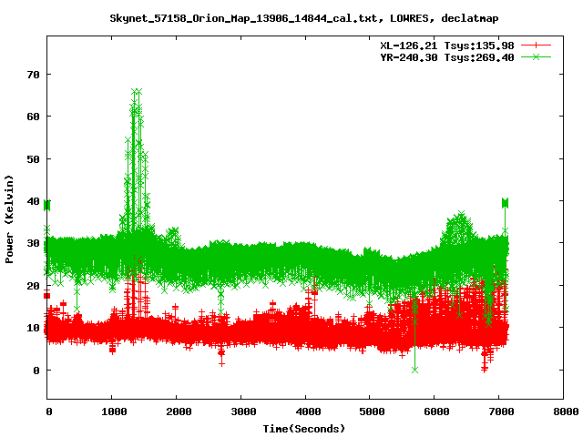Screen dimensions: 583x437
Task: Click the Power (Kelvin) y-axis label
Action: pyautogui.click(x=9, y=219)
